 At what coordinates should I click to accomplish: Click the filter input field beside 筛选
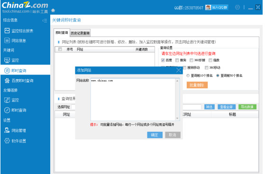click(192, 107)
